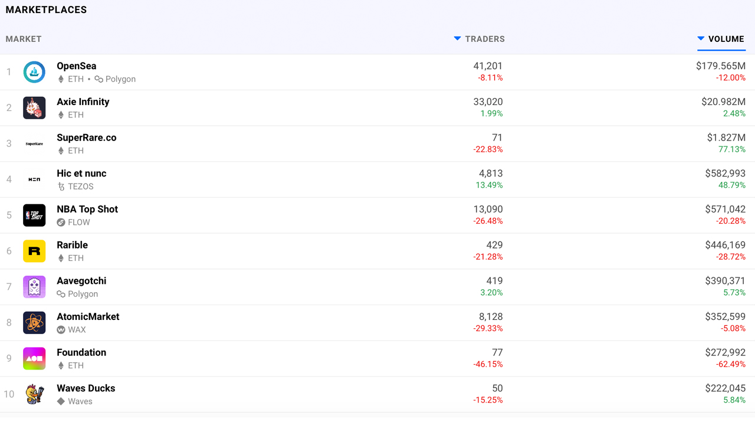Click SuperRare's 77.13% volume change

pyautogui.click(x=732, y=149)
